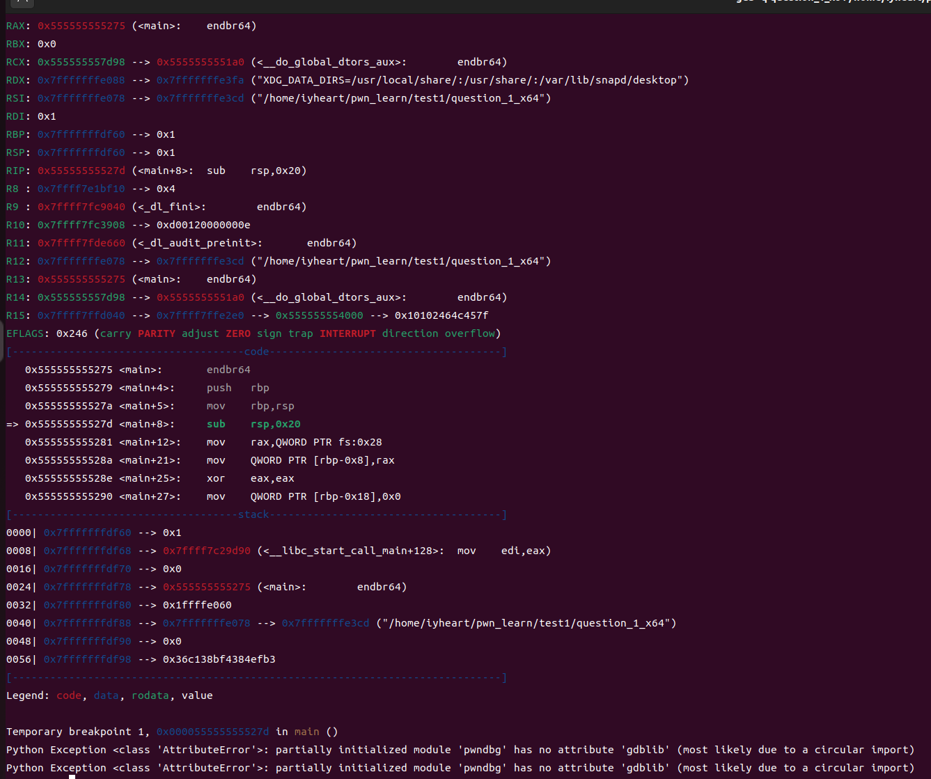
Task: Click address 0x555555557d98 in the RCX row
Action: [x=81, y=62]
